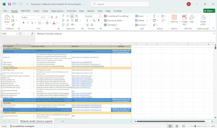This screenshot has width=217, height=128.
Task: Switch to the Data tab
Action: point(81,11)
